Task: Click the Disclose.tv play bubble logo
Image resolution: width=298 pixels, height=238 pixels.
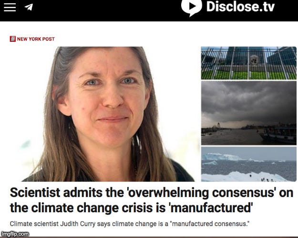Action: (191, 7)
